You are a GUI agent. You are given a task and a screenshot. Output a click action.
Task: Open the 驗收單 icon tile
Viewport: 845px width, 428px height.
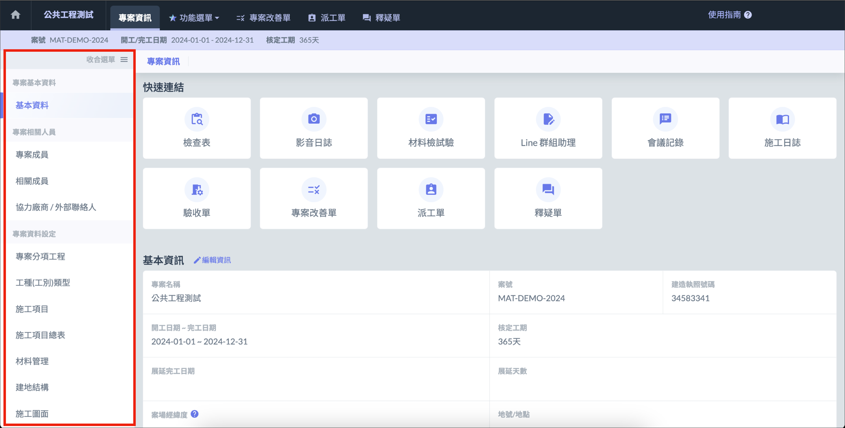coord(197,190)
